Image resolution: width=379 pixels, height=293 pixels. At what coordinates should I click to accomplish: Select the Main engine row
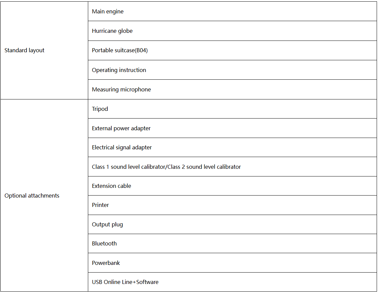(x=232, y=11)
